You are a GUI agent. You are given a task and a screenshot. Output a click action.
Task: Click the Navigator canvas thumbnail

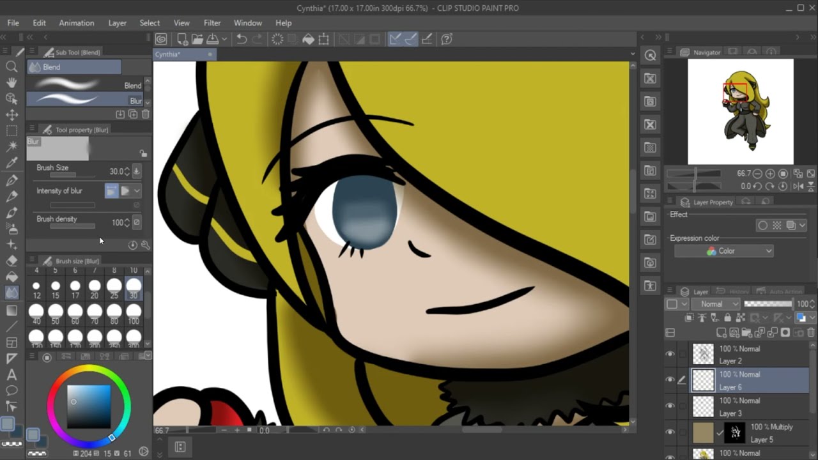pyautogui.click(x=741, y=111)
